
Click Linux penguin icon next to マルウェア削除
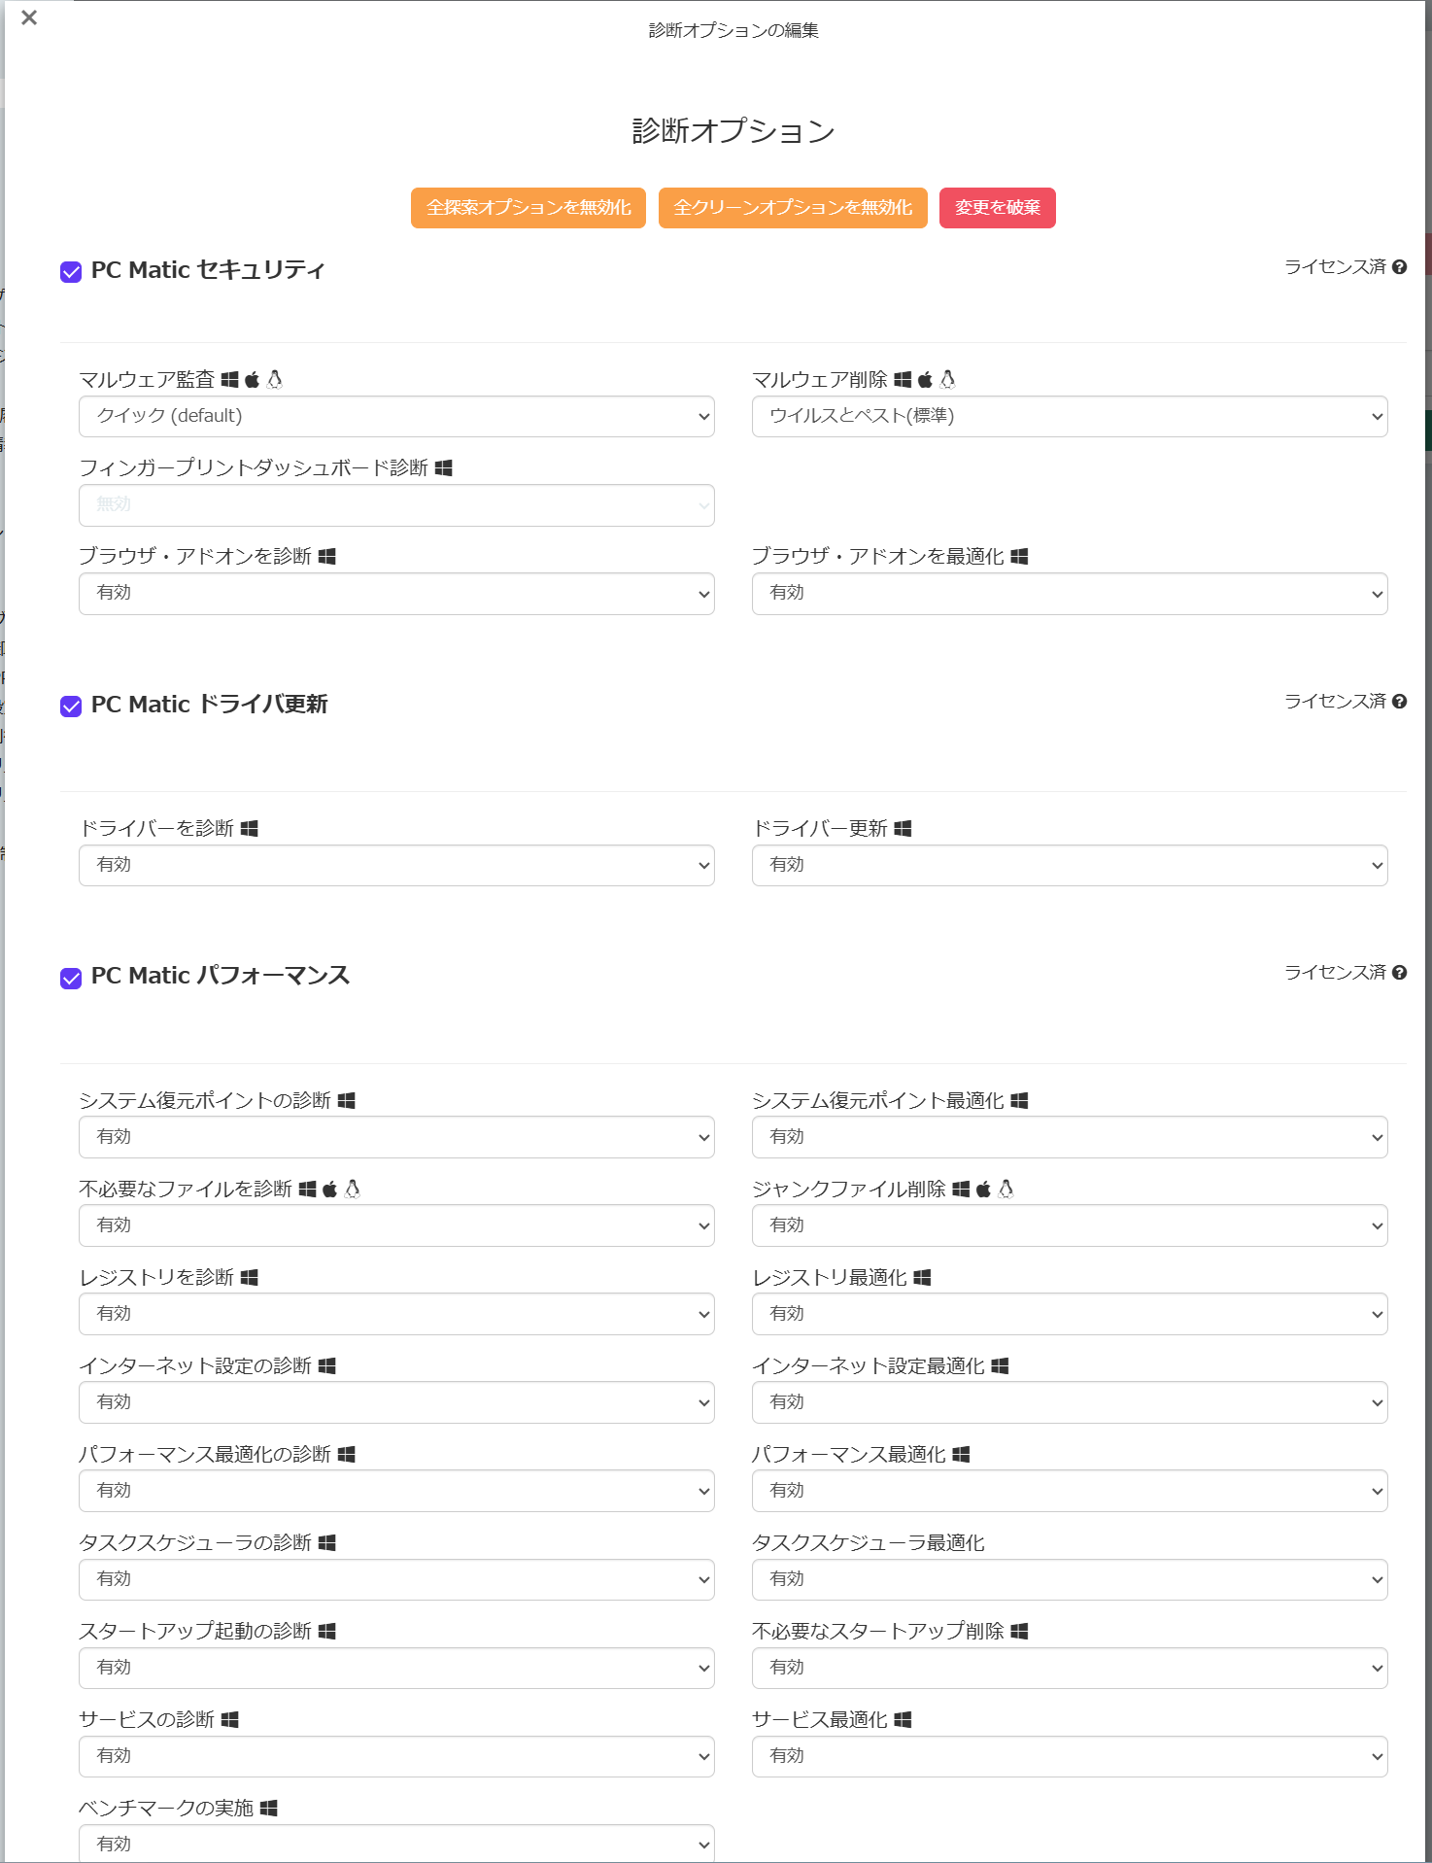pyautogui.click(x=948, y=379)
